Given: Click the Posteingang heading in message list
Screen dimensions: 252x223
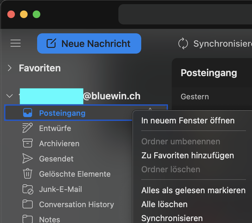Looking at the screenshot, I should pyautogui.click(x=209, y=73).
